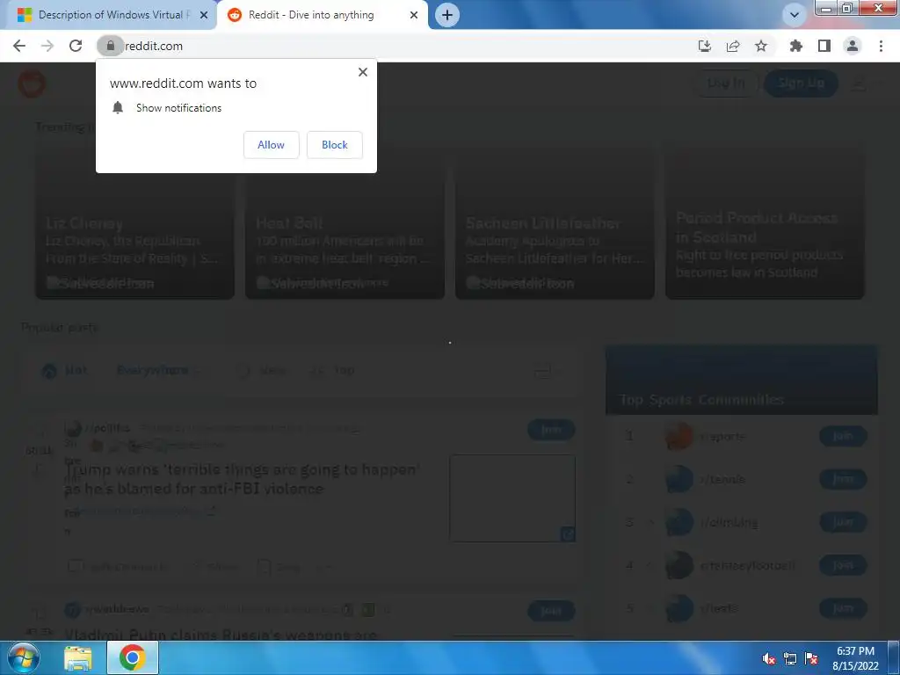Open the Chrome profile avatar menu
Viewport: 900px width, 675px height.
(x=853, y=46)
